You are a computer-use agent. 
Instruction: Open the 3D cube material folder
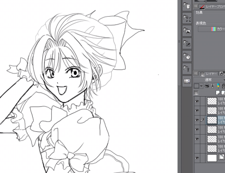[187, 56]
